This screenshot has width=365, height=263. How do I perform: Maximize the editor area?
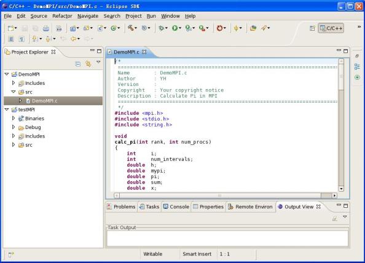[x=346, y=51]
